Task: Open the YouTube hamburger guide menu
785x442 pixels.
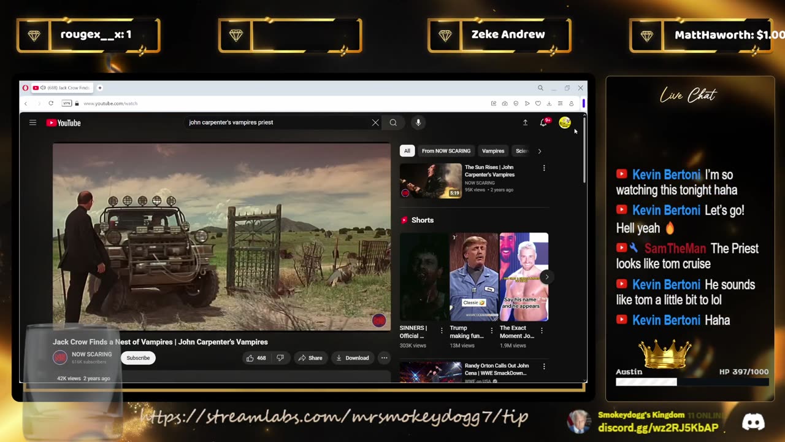Action: tap(33, 123)
